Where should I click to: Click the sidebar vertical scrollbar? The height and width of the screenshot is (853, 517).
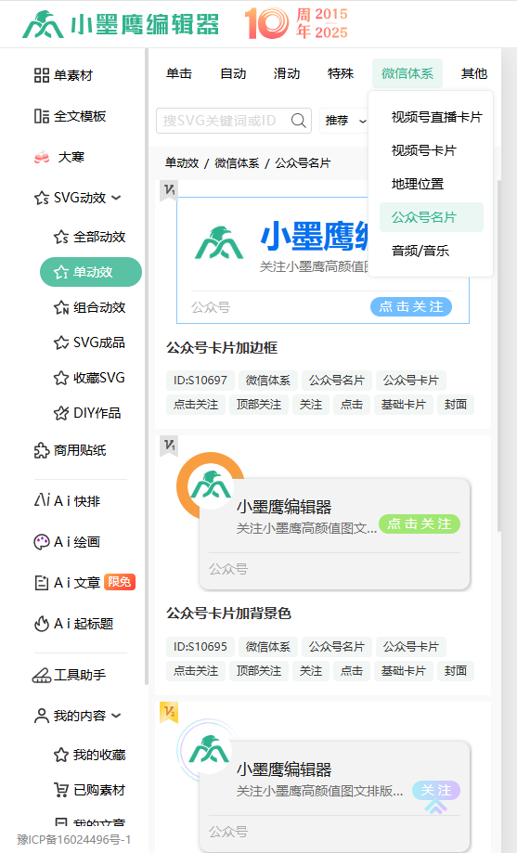click(147, 368)
